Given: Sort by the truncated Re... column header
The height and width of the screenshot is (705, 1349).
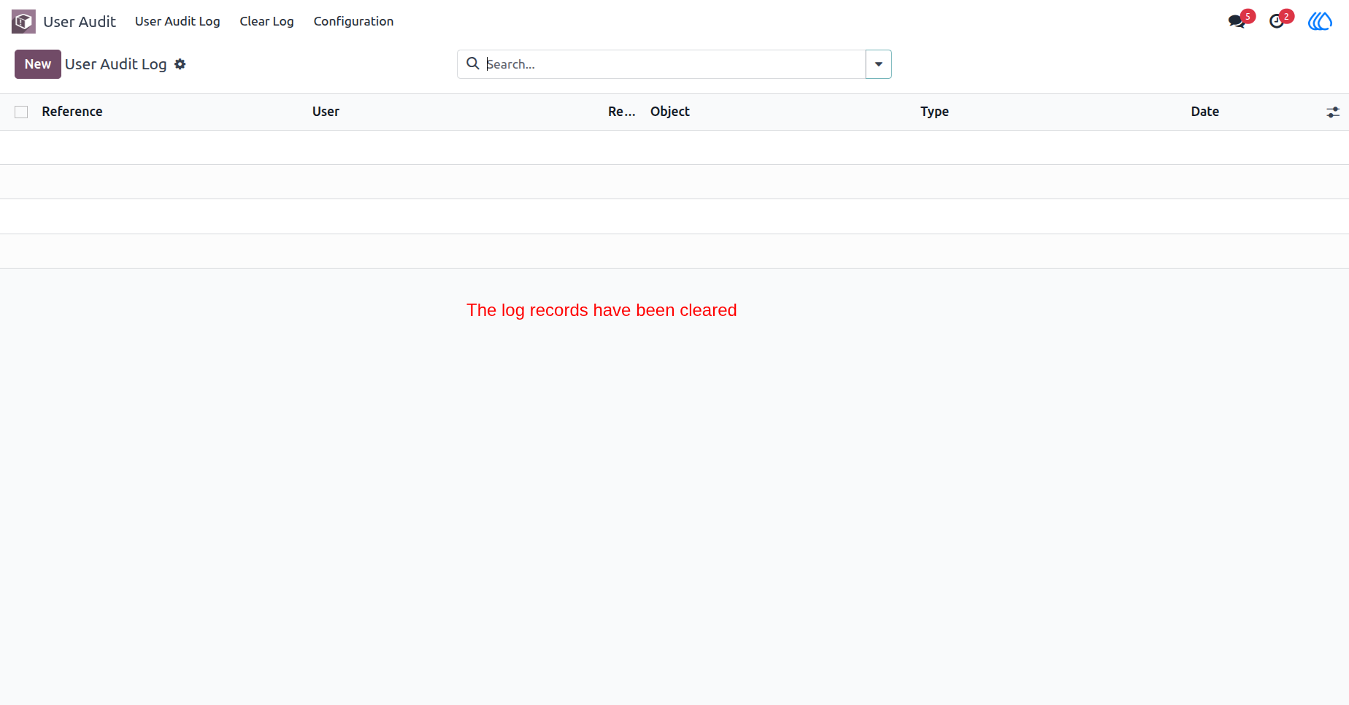Looking at the screenshot, I should 621,112.
